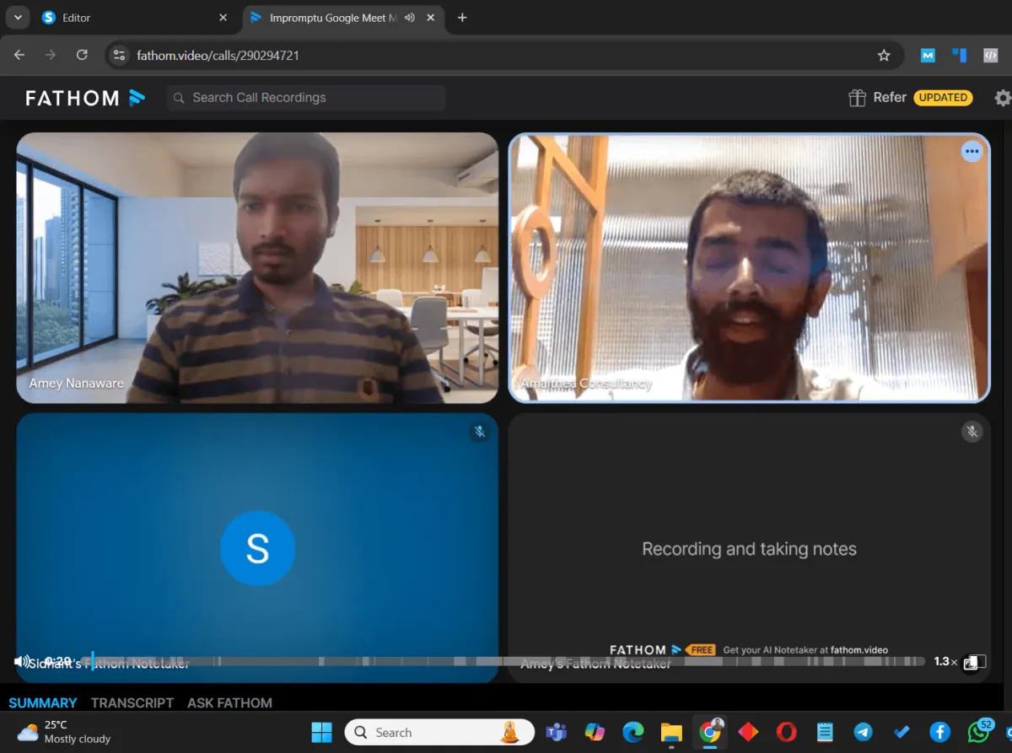
Task: Open Telegram from taskbar
Action: tap(863, 732)
